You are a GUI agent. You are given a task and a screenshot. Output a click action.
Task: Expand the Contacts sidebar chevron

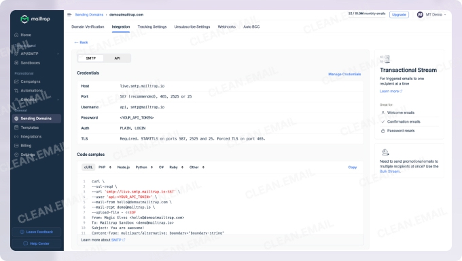pyautogui.click(x=58, y=100)
